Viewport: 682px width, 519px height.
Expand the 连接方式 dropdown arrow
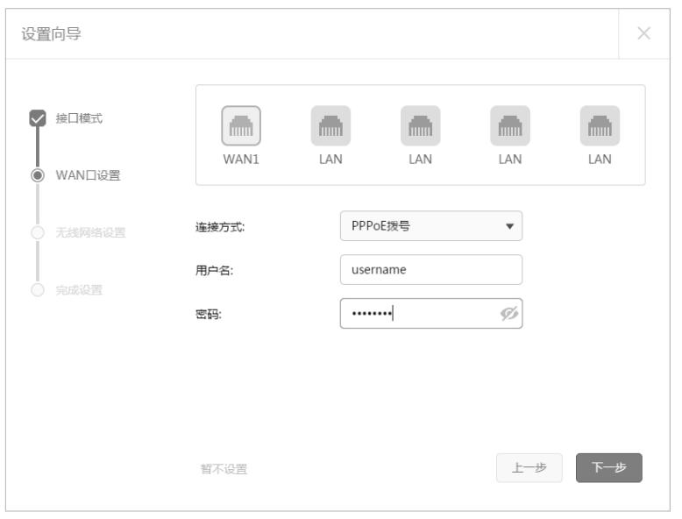[508, 226]
